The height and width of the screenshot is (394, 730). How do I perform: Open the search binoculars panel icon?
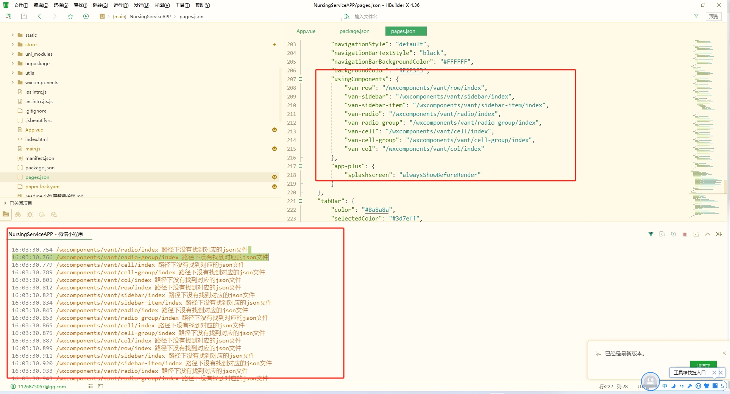[18, 214]
